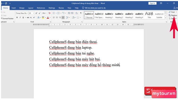Click the Justify alignment icon

pyautogui.click(x=63, y=18)
